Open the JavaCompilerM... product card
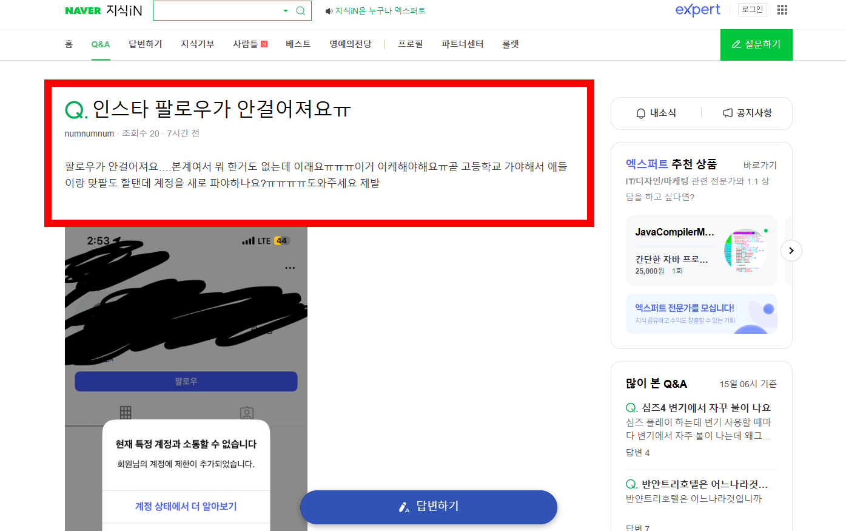 702,251
